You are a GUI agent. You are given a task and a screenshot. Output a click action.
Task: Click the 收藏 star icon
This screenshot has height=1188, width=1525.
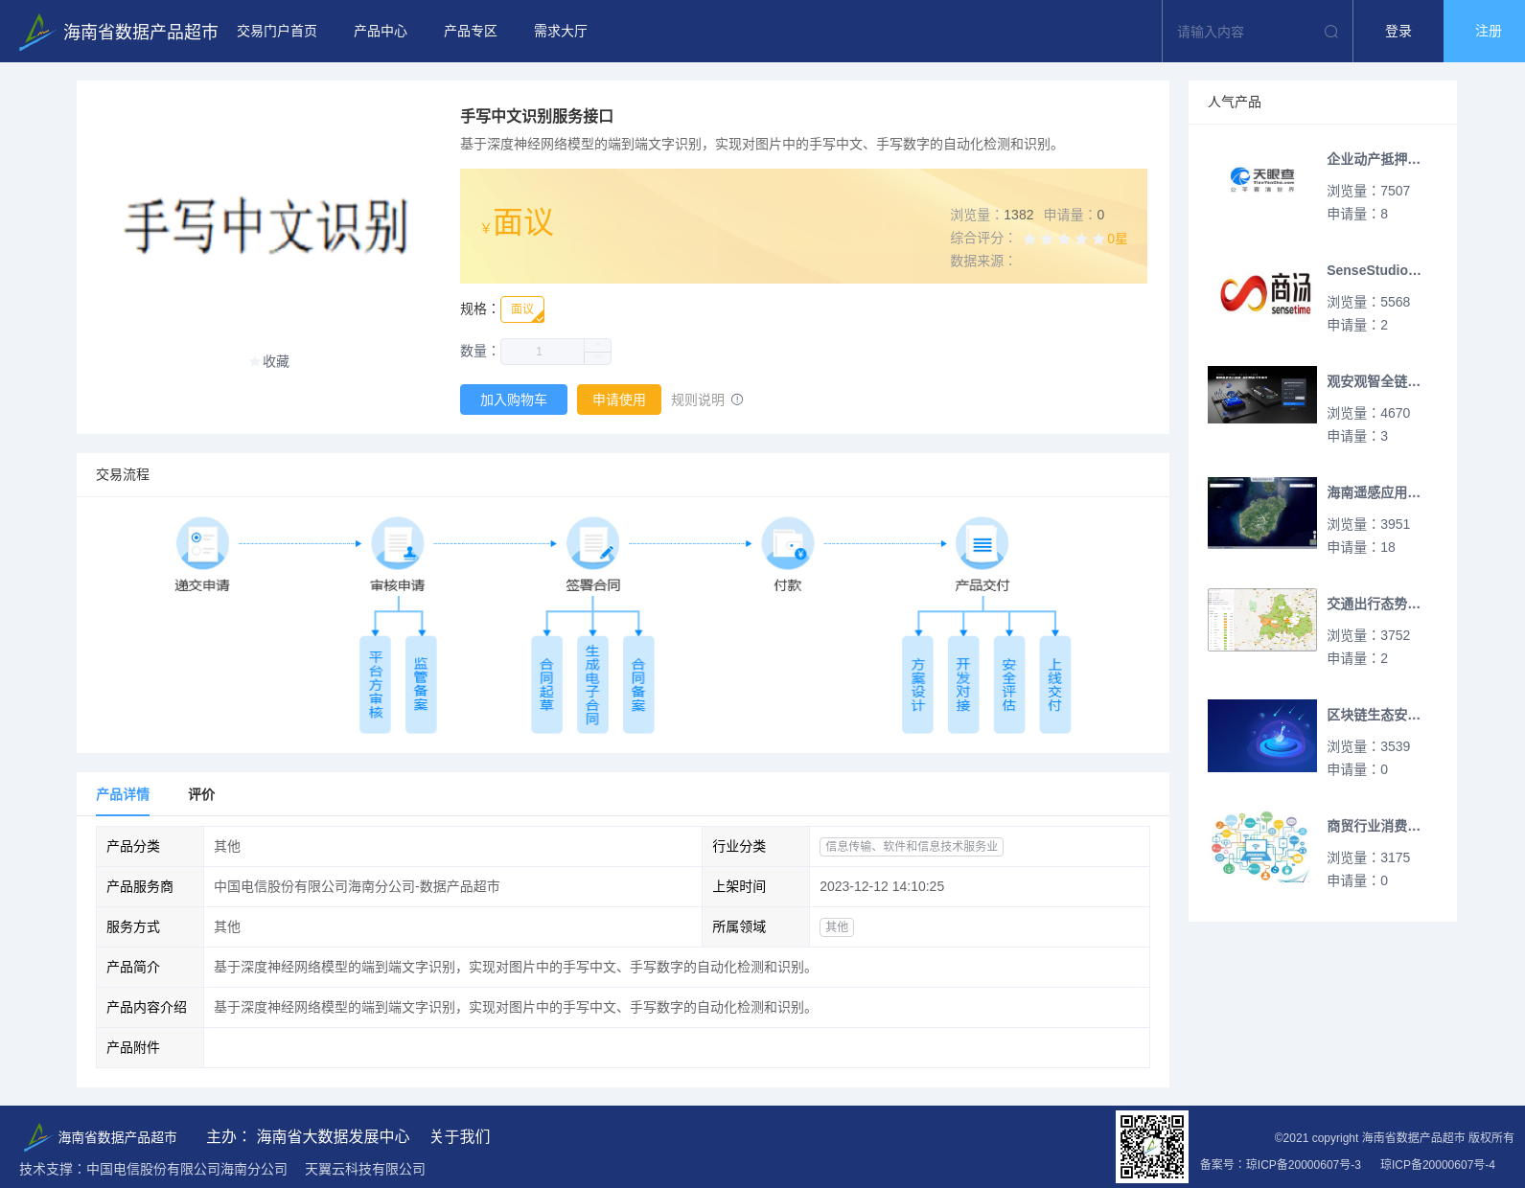pos(255,361)
